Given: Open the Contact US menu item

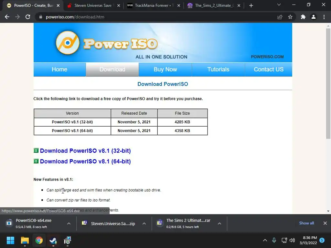Looking at the screenshot, I should click(x=269, y=69).
